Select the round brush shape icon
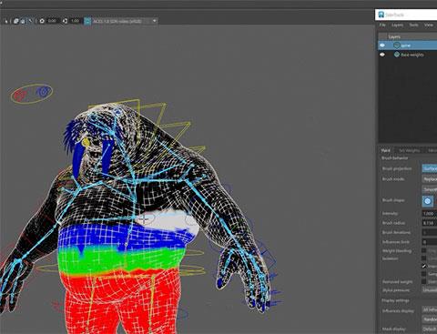The width and height of the screenshot is (437, 334). tap(428, 201)
